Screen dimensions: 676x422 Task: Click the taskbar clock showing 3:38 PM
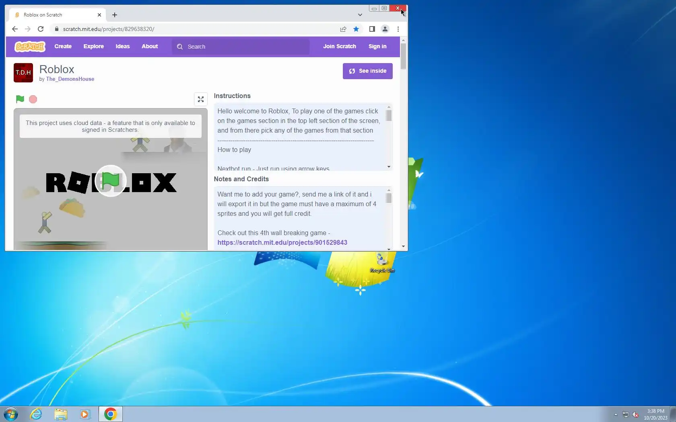[655, 414]
